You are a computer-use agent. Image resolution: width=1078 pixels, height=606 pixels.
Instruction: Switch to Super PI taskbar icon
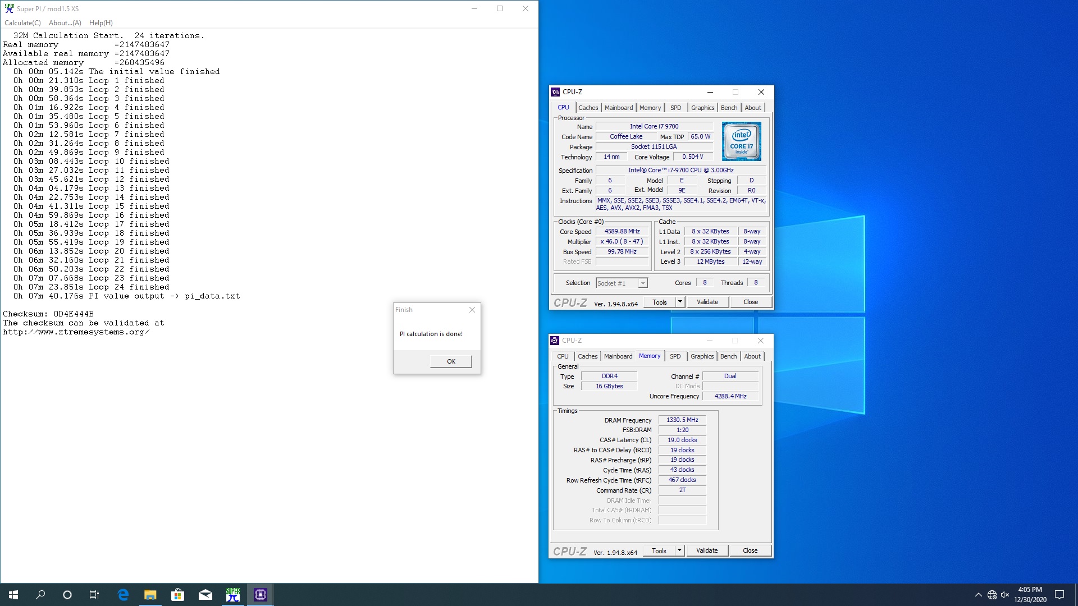(x=233, y=595)
